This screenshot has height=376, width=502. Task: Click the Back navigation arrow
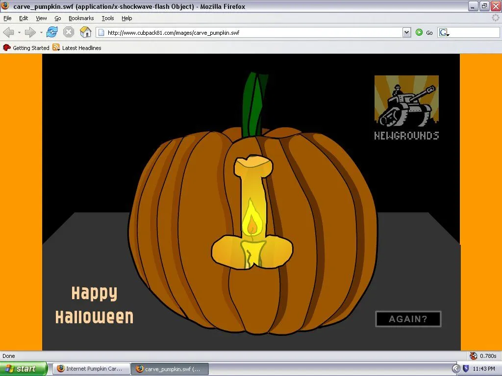[8, 32]
